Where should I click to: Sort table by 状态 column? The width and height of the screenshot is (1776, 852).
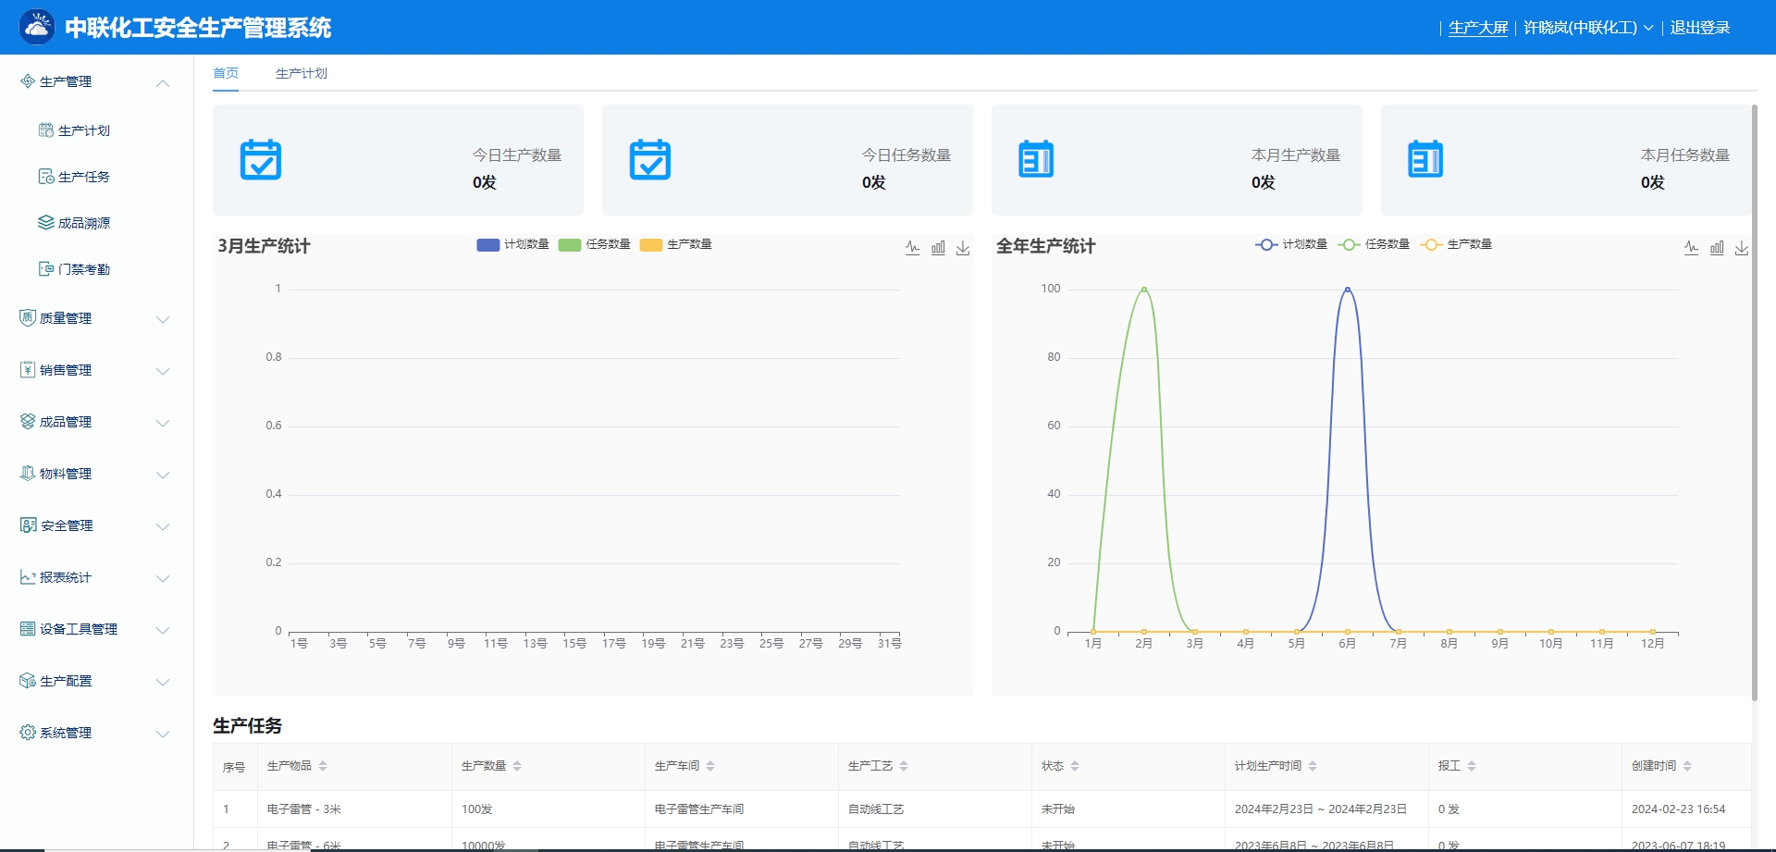point(1075,766)
